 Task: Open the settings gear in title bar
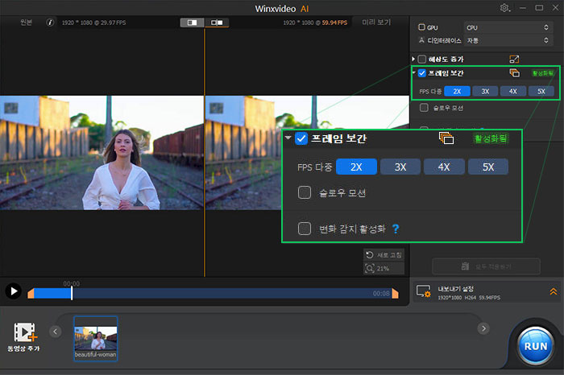click(x=505, y=7)
